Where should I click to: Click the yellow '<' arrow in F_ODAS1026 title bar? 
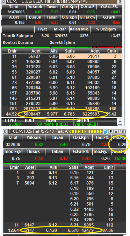pyautogui.click(x=70, y=132)
